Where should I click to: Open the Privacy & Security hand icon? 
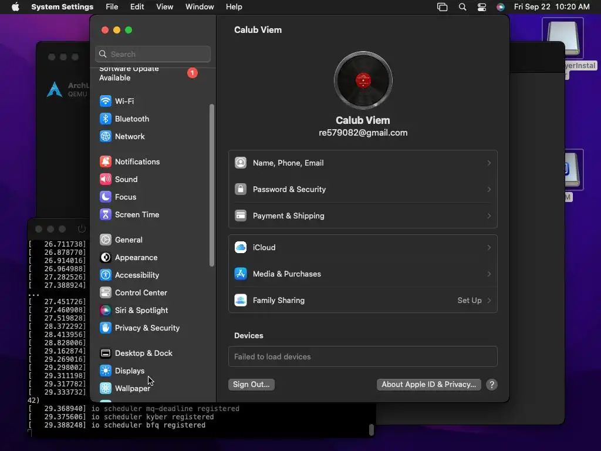tap(106, 328)
